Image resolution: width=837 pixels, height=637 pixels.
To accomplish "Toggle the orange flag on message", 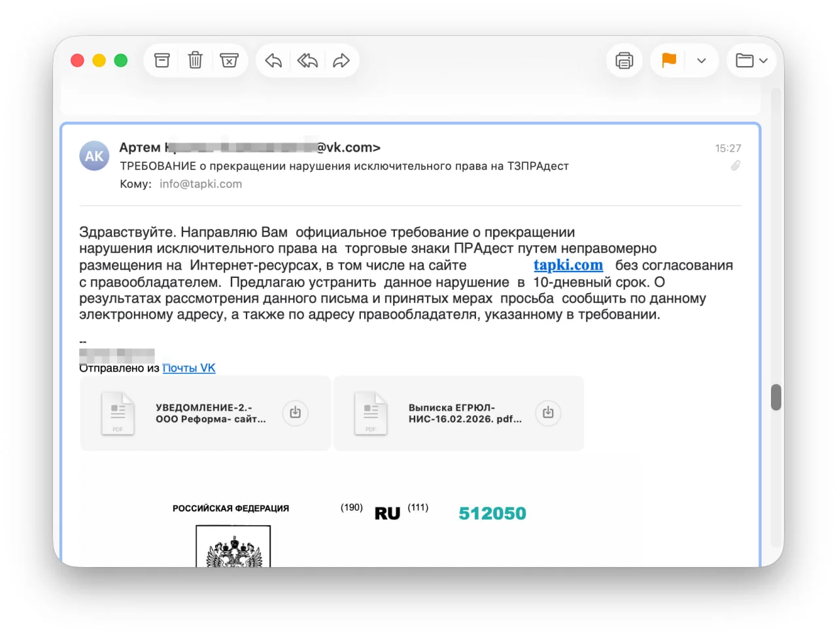I will click(668, 61).
